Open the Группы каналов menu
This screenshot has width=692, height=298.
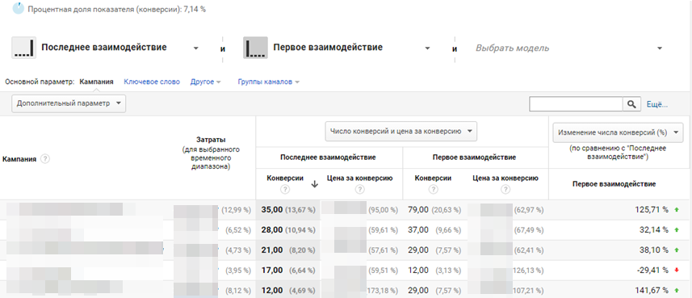coord(268,82)
